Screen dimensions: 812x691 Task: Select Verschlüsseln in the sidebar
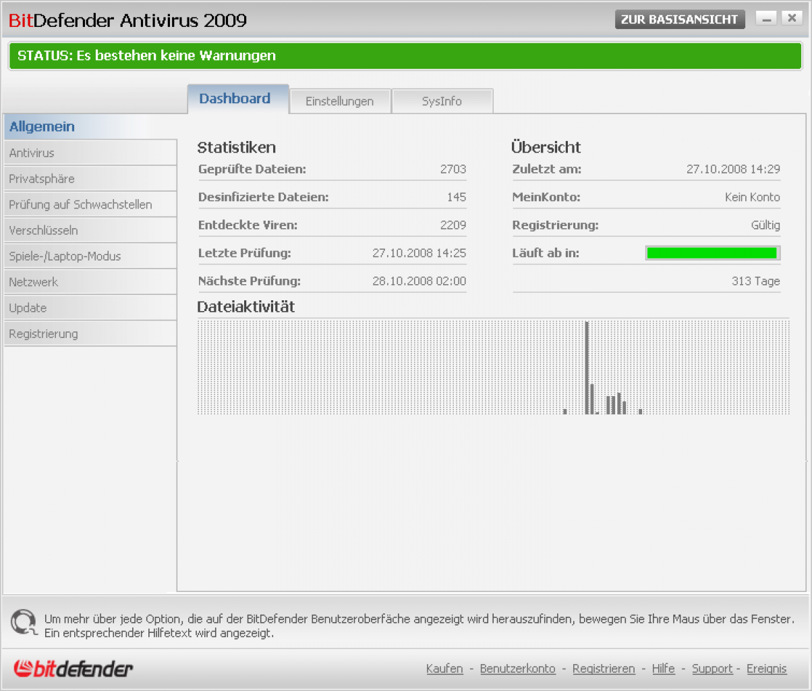[90, 230]
